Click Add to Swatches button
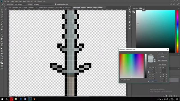 [x=162, y=60]
